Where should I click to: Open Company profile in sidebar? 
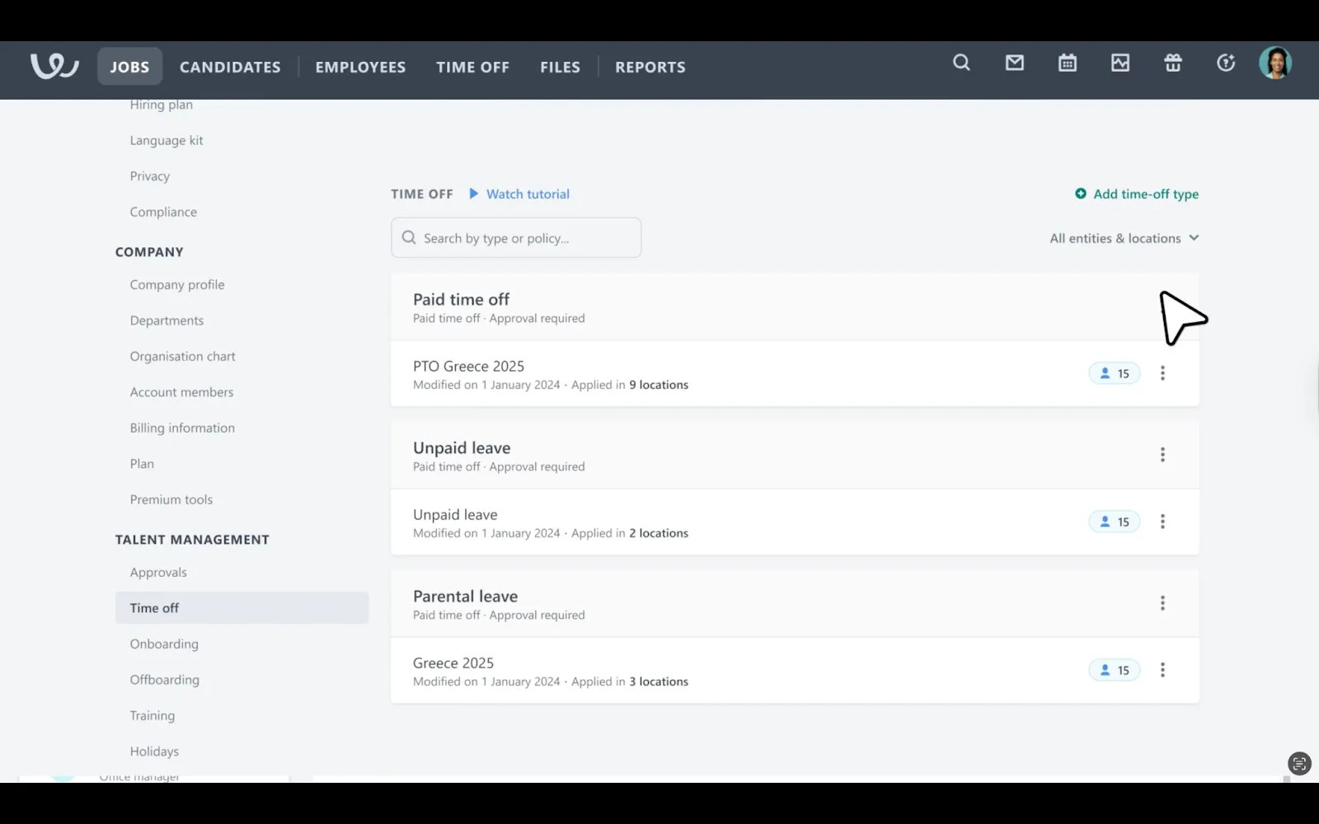coord(177,284)
